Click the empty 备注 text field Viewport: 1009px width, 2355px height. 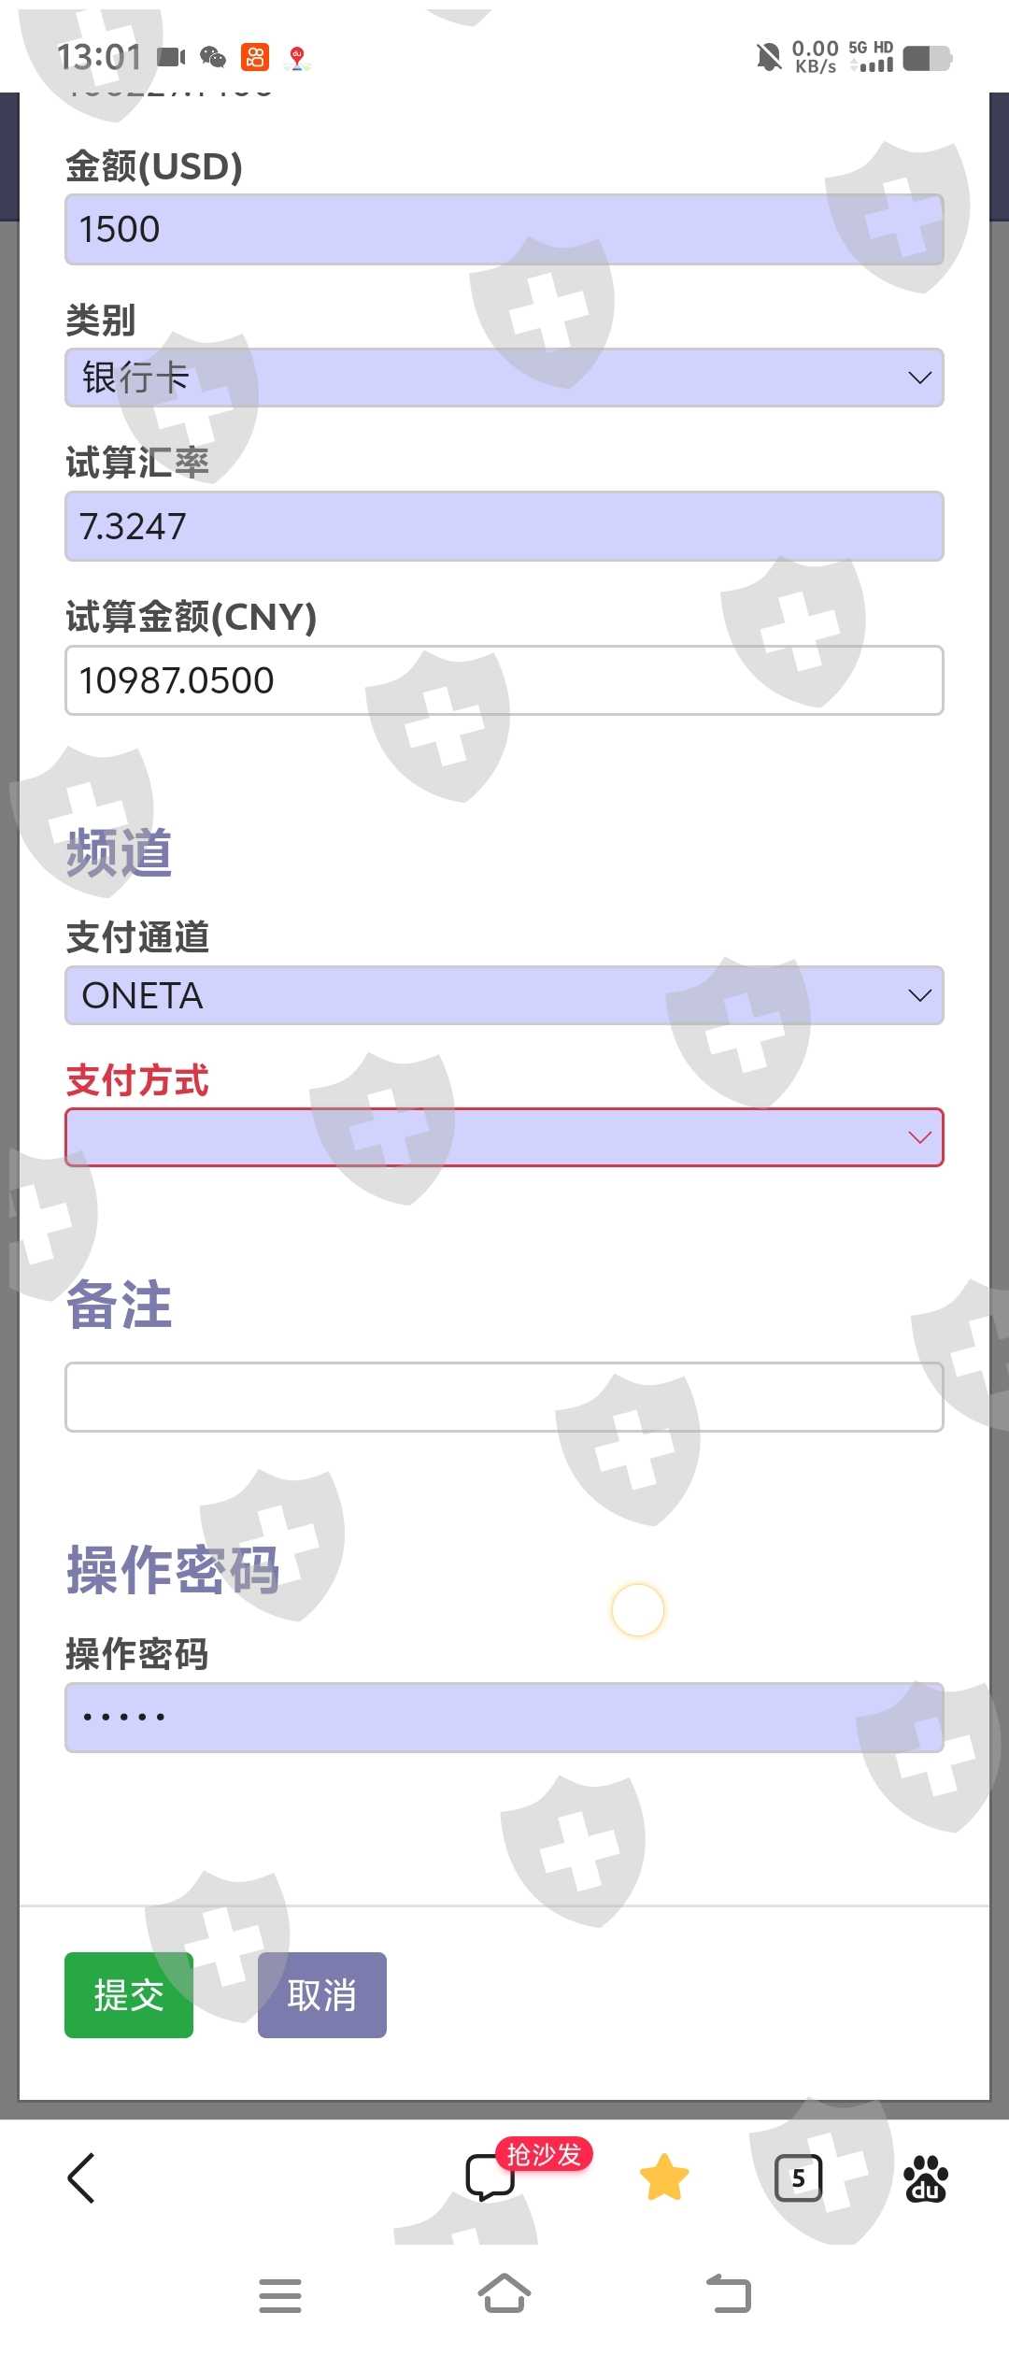click(504, 1397)
